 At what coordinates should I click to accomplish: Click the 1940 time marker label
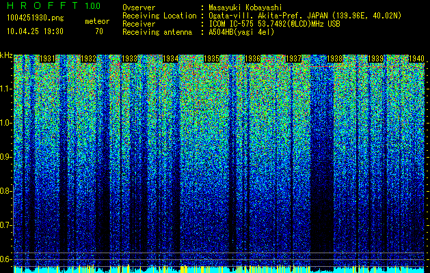416,59
